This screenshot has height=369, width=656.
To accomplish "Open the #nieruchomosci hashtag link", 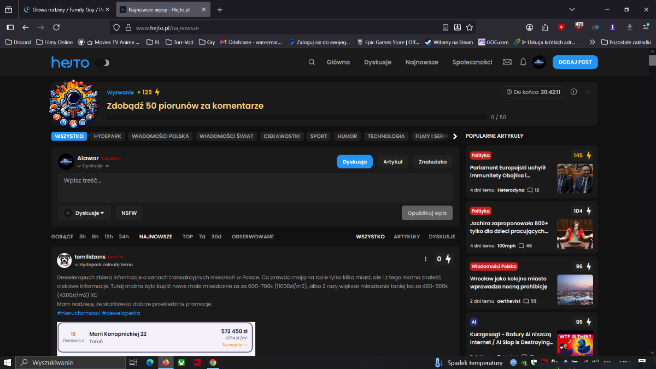I will tap(78, 313).
